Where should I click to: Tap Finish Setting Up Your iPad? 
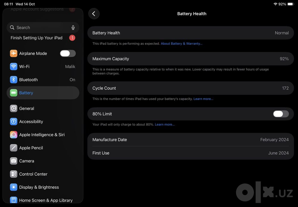(x=36, y=38)
